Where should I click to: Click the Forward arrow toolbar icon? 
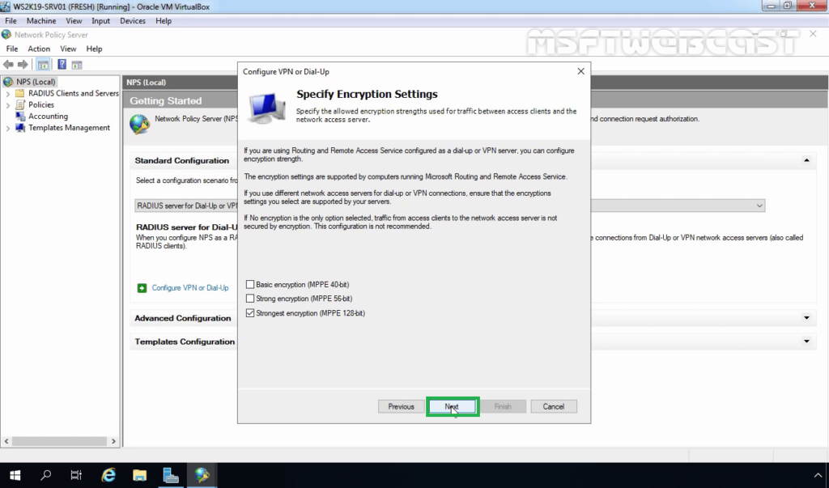23,65
